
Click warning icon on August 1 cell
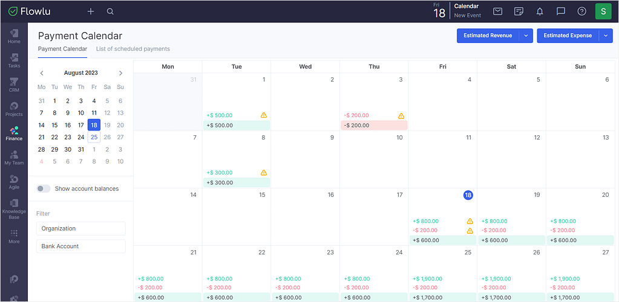[264, 115]
